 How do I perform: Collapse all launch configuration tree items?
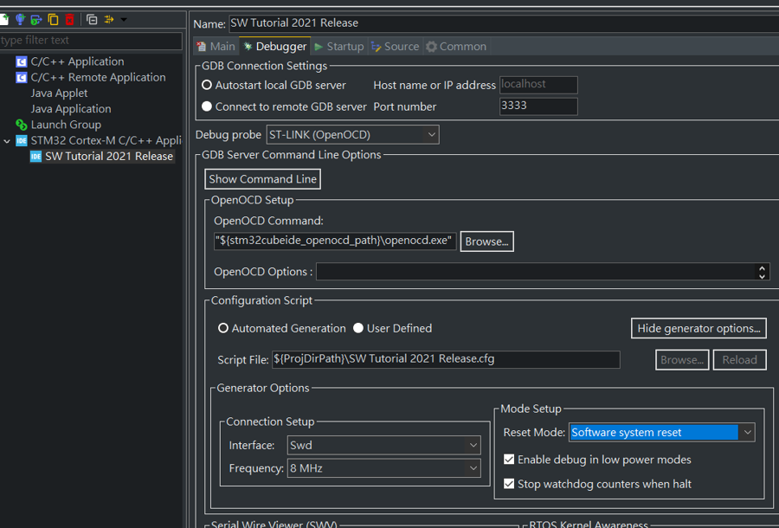(92, 19)
